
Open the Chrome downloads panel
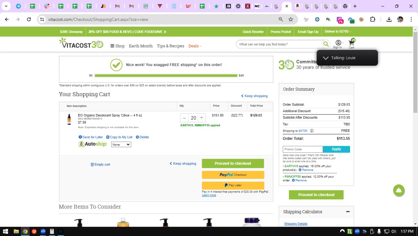point(389,19)
